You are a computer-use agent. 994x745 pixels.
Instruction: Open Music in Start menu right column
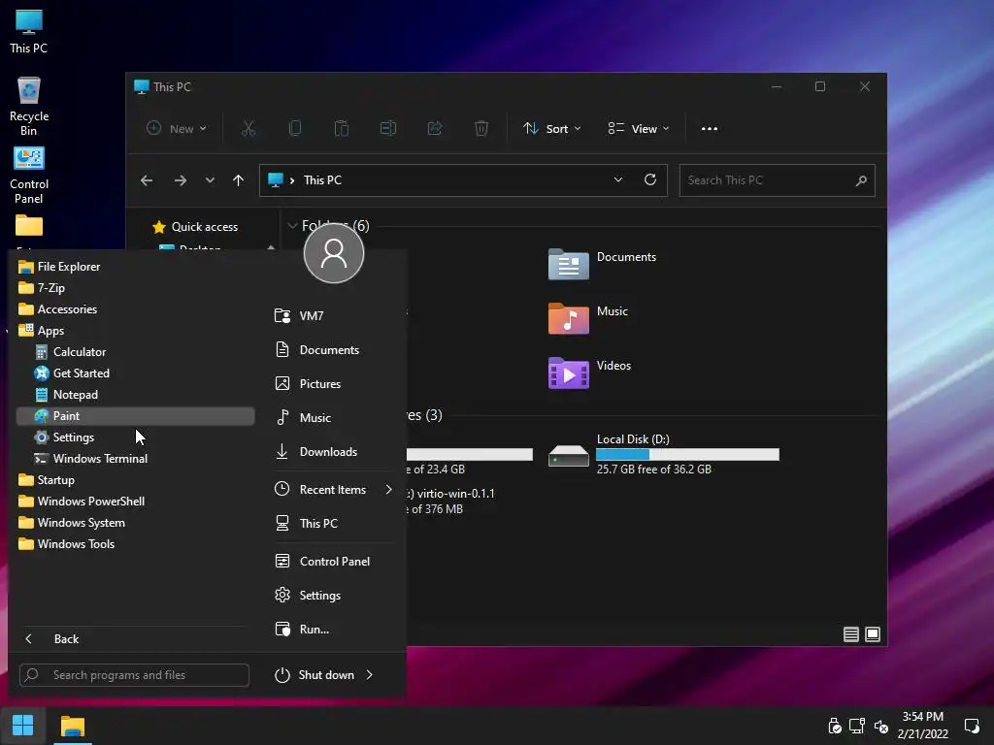(x=334, y=418)
